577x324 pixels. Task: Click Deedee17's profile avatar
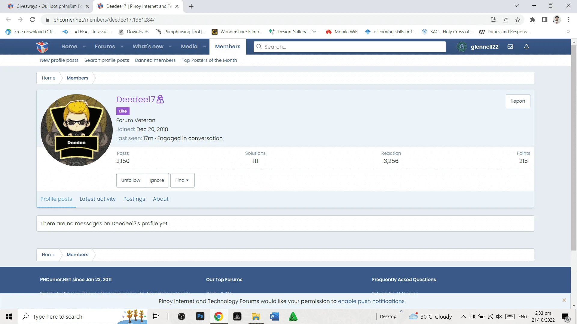[x=77, y=130]
